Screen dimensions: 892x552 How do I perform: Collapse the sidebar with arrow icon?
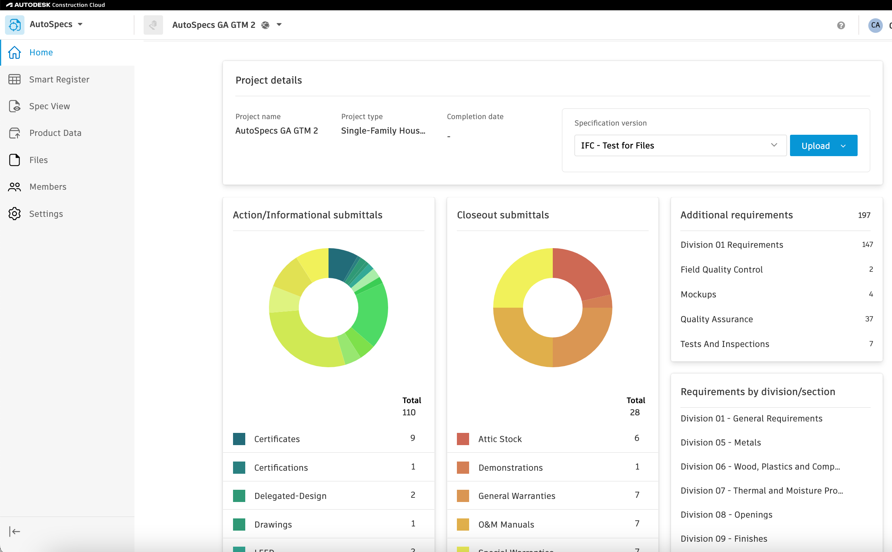point(15,531)
